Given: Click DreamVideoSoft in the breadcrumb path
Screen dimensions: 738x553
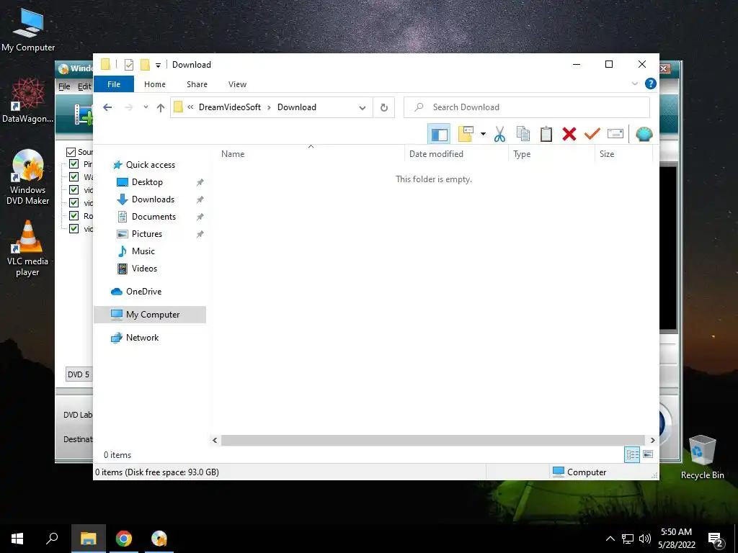Looking at the screenshot, I should [x=230, y=107].
